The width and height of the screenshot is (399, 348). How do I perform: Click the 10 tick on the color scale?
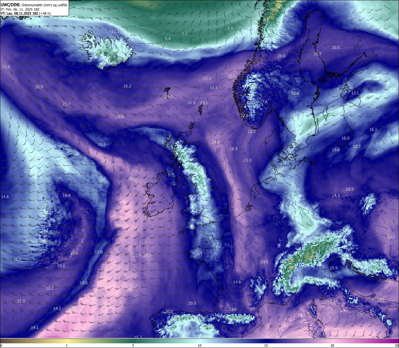point(199,346)
